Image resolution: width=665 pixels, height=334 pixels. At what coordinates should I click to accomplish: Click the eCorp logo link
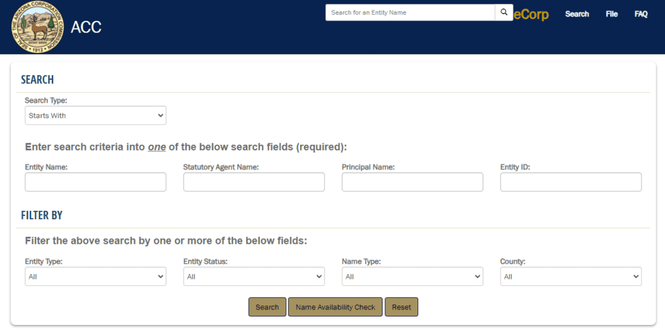pos(532,14)
